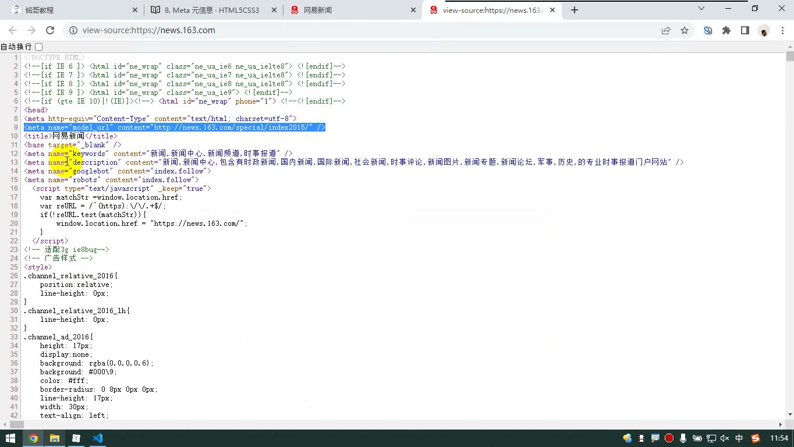Open network status icon in tray
The width and height of the screenshot is (794, 447).
click(x=711, y=438)
